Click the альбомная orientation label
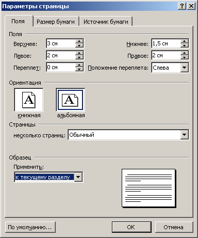 point(71,115)
